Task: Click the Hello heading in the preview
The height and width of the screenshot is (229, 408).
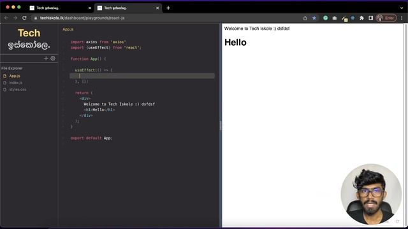Action: coord(235,43)
